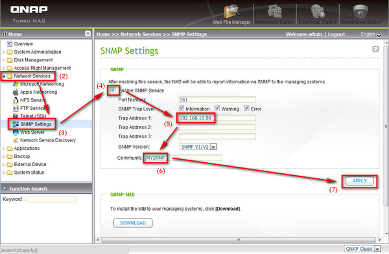Click the Community text field
This screenshot has width=389, height=254.
[x=183, y=158]
